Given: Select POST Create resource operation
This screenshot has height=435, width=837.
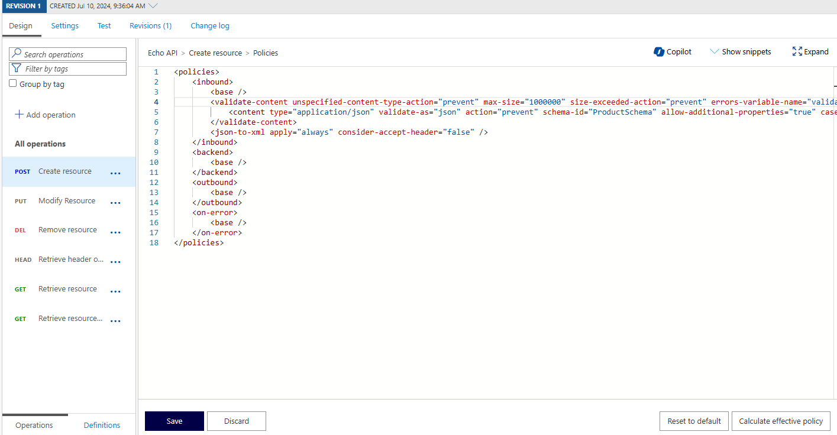Looking at the screenshot, I should click(69, 171).
